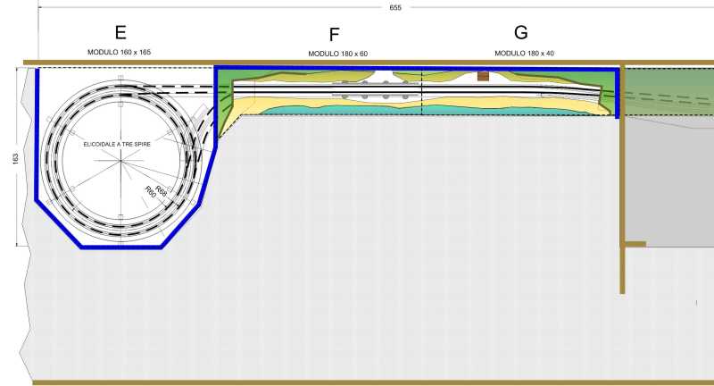The image size is (714, 386).
Task: Click the 655 width dimension label
Action: click(395, 7)
